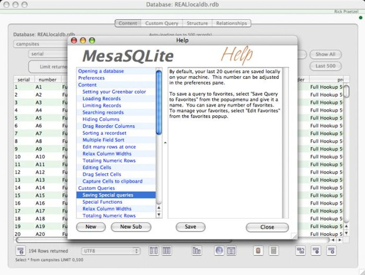
Task: Click the blue scrollbar thumb of help topics list
Action: (x=159, y=102)
